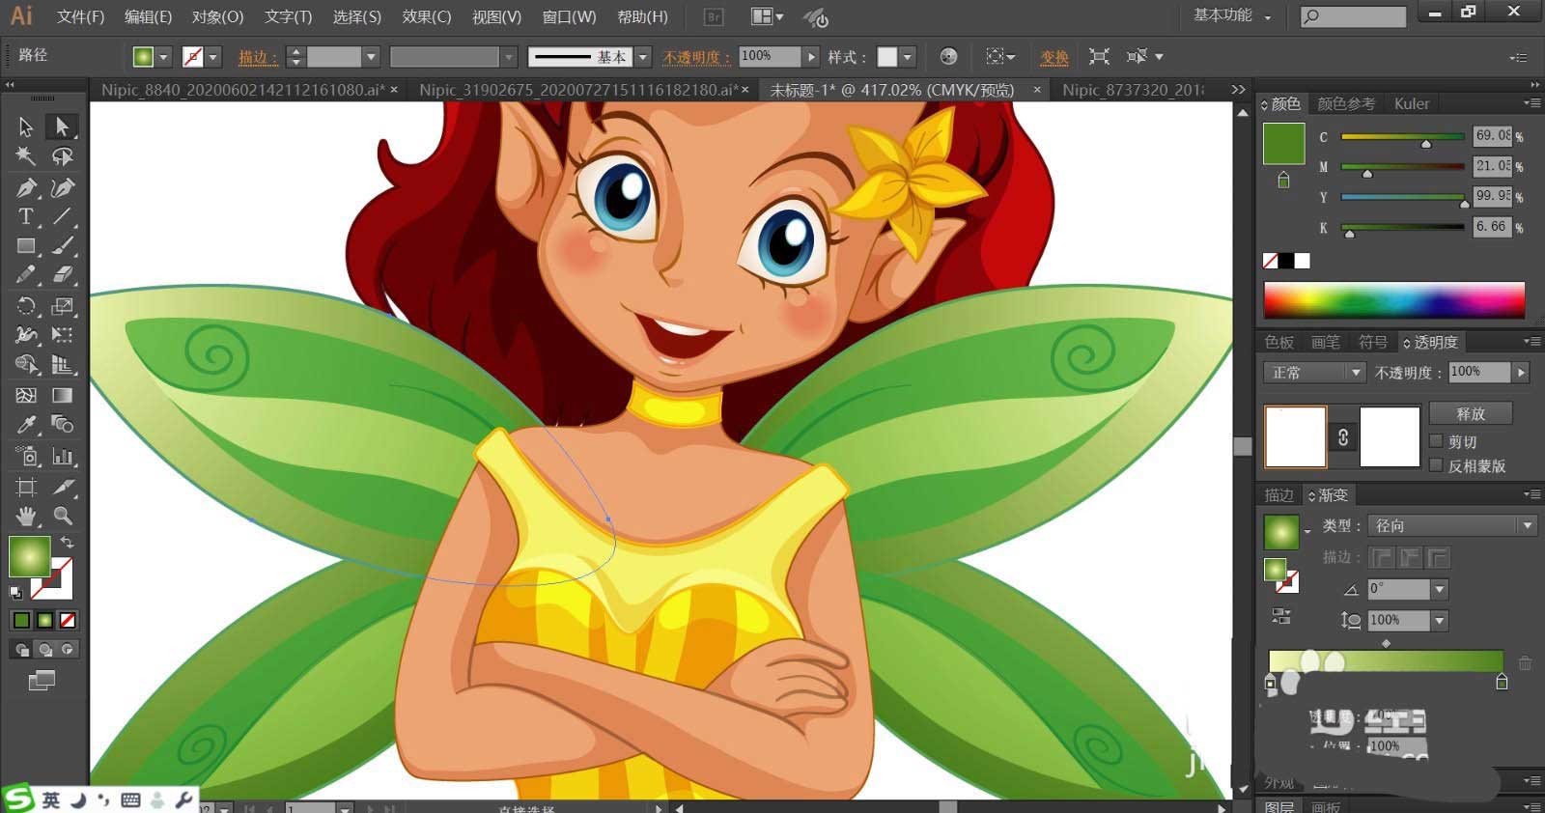Set paint mode to solid Color in toolbox

click(x=21, y=620)
